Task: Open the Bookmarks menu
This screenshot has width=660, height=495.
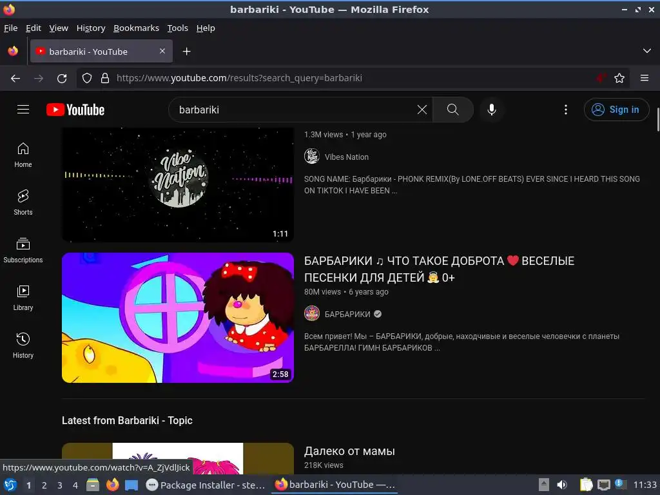Action: coord(137,28)
